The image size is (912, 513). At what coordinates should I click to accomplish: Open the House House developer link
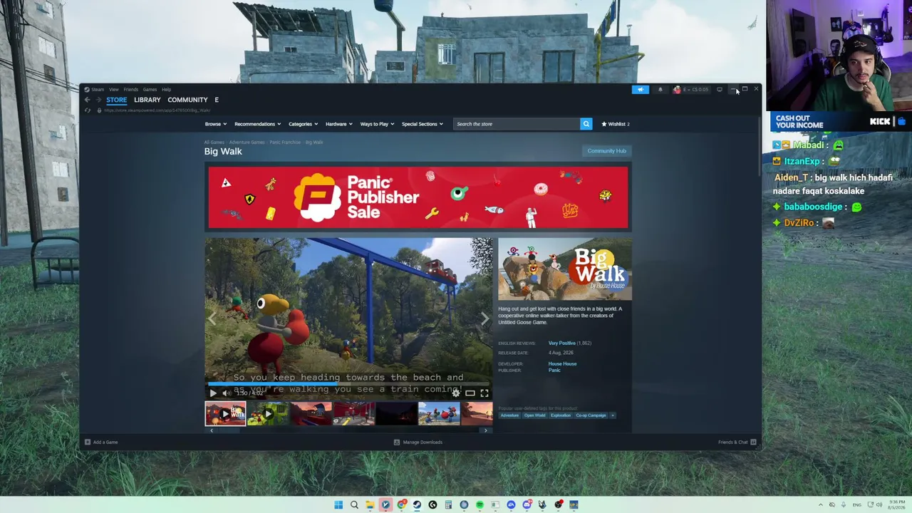562,364
